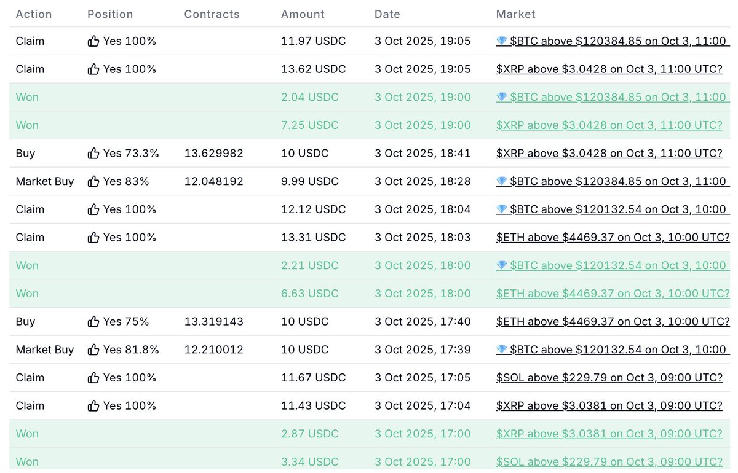This screenshot has width=738, height=473.
Task: Open XRP $3.0428 market from the 18:41 Buy row
Action: 609,154
